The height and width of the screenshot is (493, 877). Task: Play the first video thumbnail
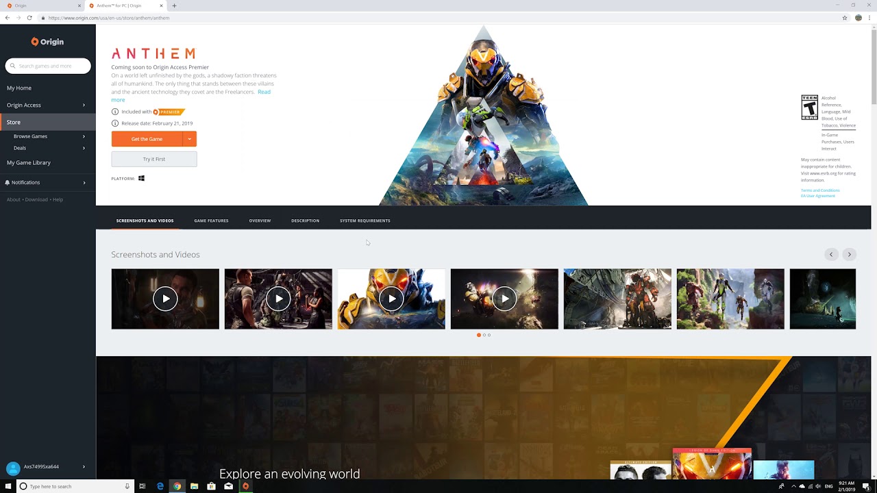165,299
